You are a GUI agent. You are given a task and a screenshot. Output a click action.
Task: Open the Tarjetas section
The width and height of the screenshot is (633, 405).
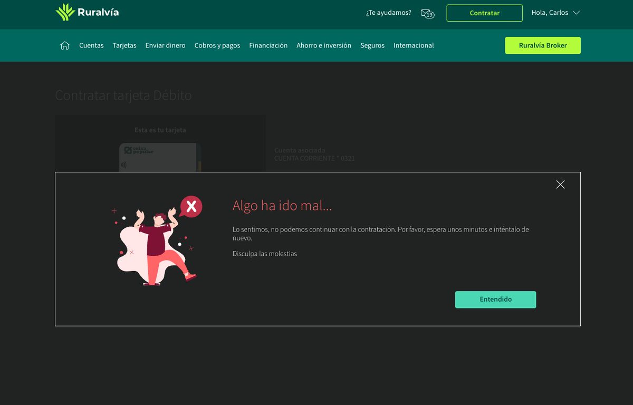click(x=124, y=45)
